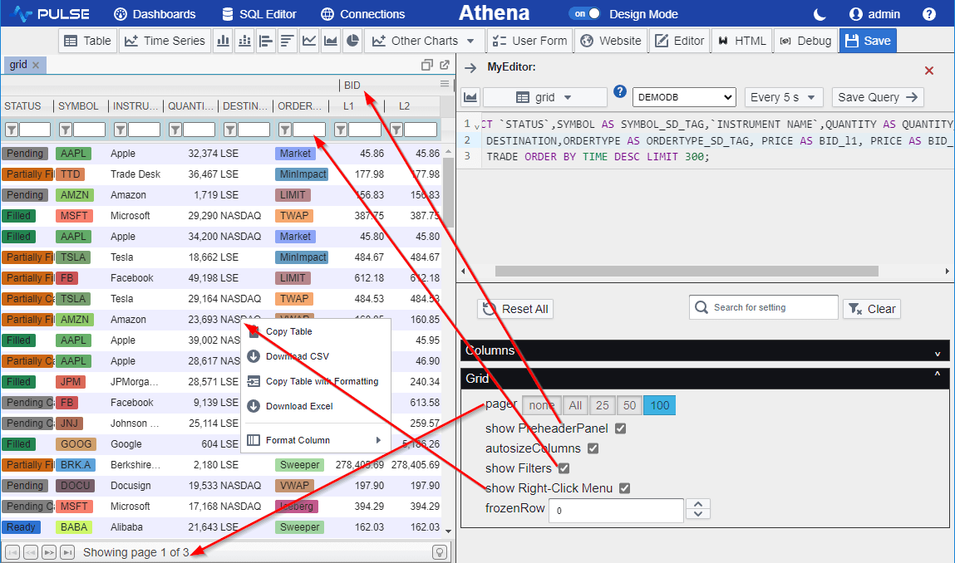Add a line chart widget
This screenshot has width=955, height=563.
click(x=309, y=41)
